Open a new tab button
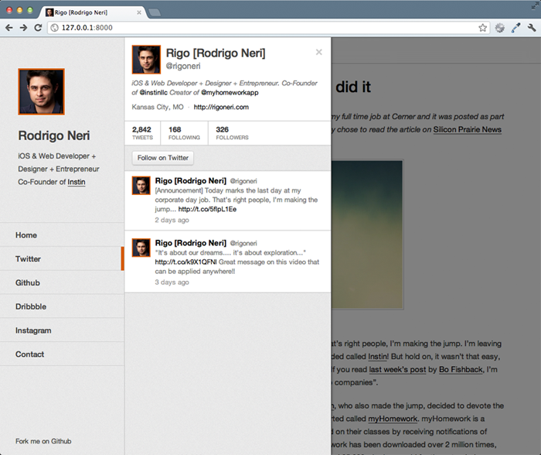The height and width of the screenshot is (455, 541). coord(155,12)
